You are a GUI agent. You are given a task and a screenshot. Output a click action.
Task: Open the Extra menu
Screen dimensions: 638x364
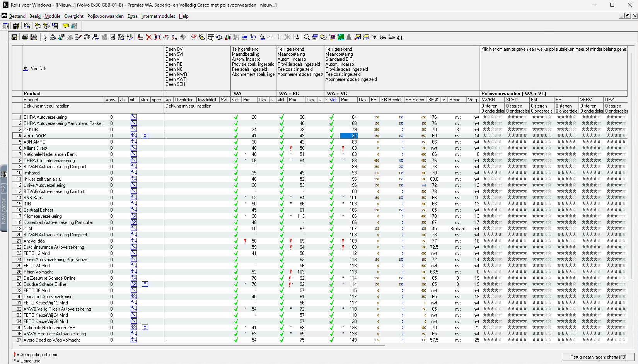click(x=133, y=16)
